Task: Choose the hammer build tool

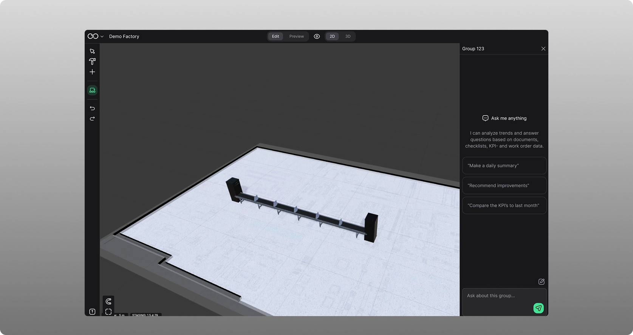Action: pos(92,61)
